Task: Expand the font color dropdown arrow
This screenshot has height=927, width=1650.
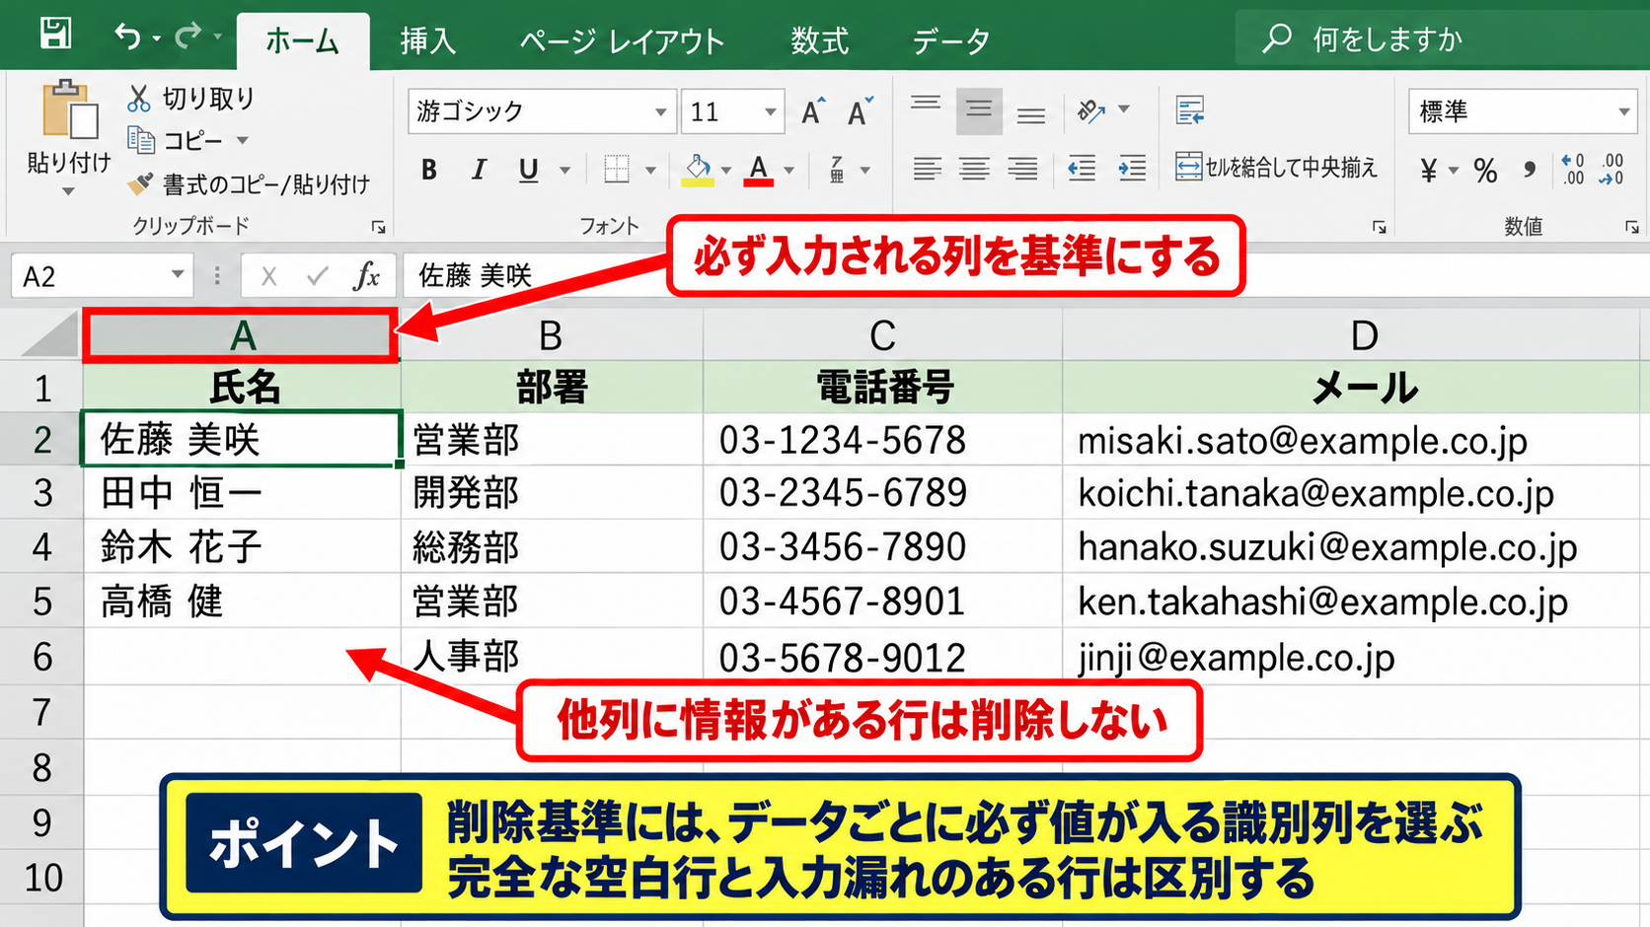Action: [x=788, y=171]
